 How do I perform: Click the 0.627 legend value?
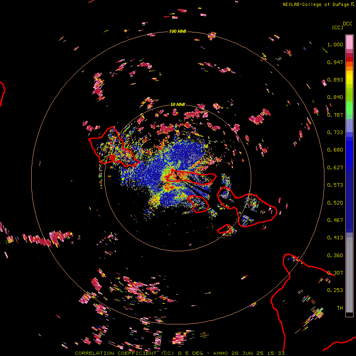335,168
